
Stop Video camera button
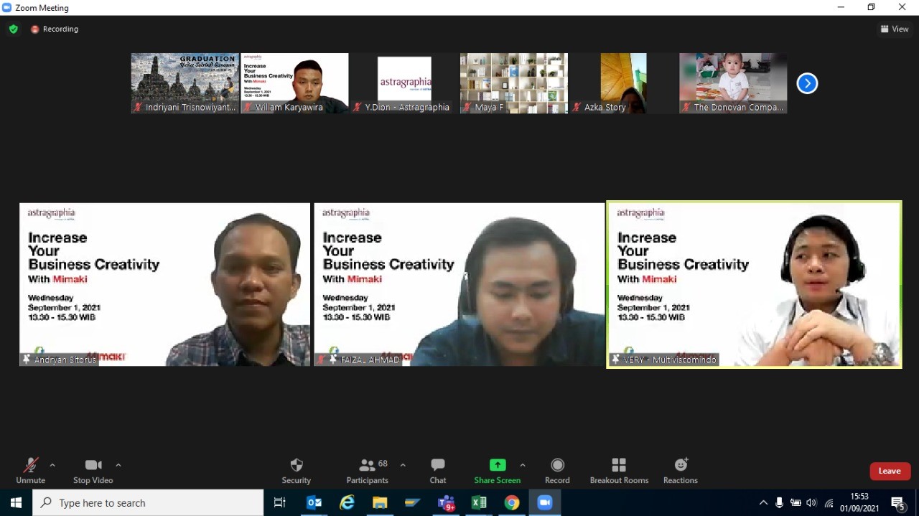pyautogui.click(x=93, y=471)
